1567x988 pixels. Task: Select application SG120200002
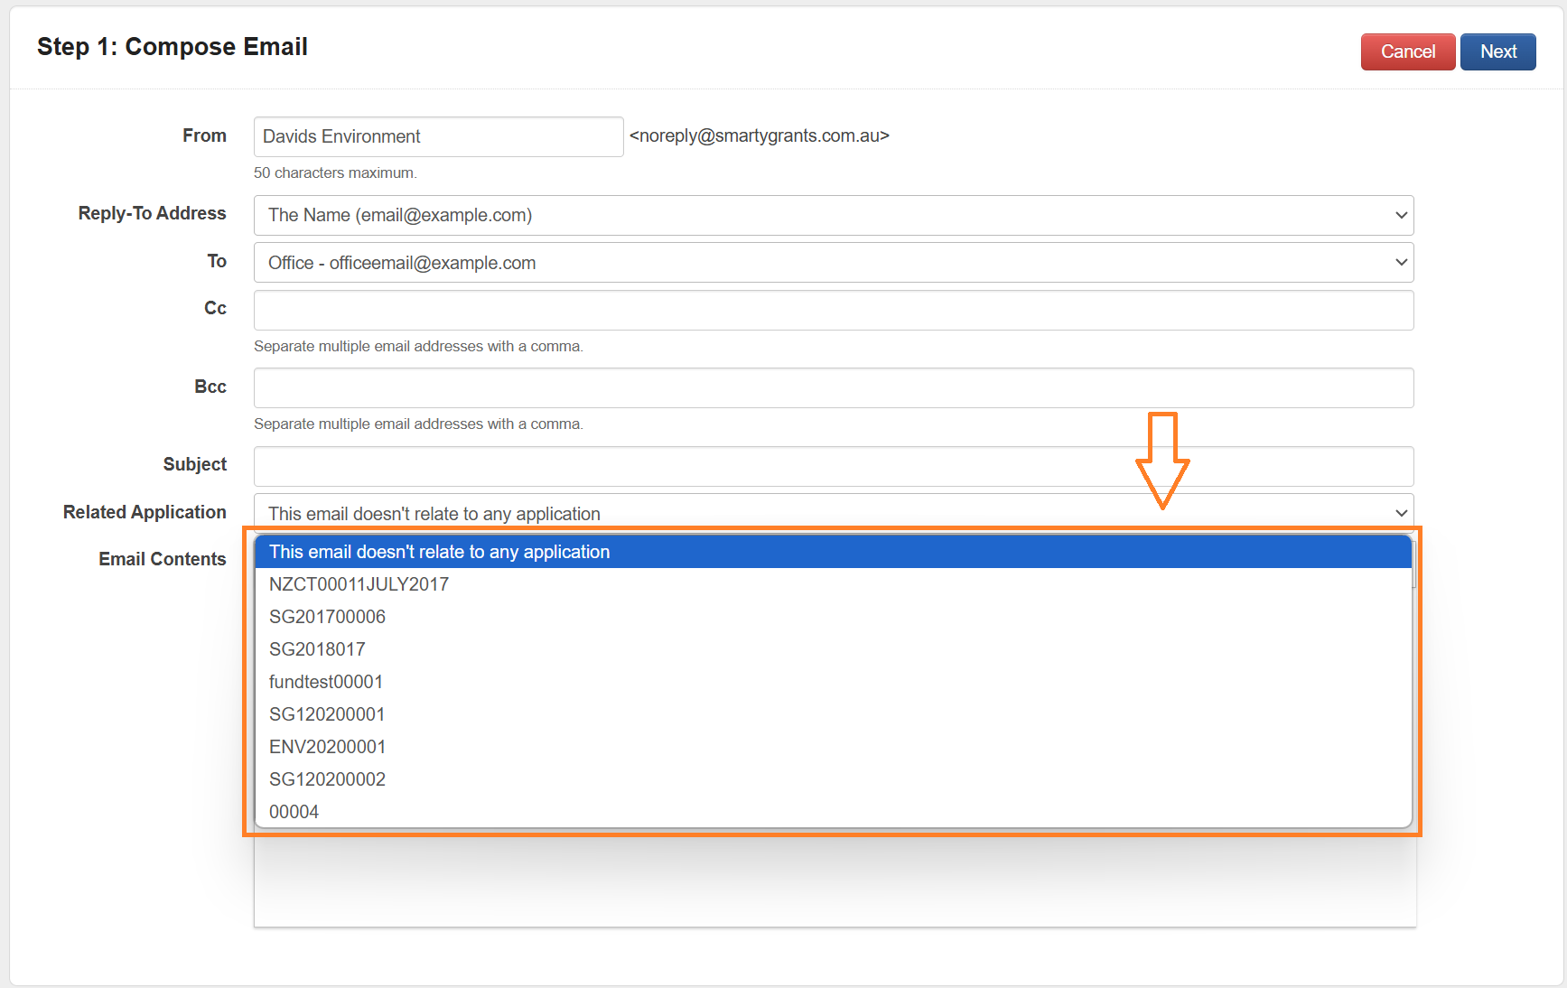point(327,779)
